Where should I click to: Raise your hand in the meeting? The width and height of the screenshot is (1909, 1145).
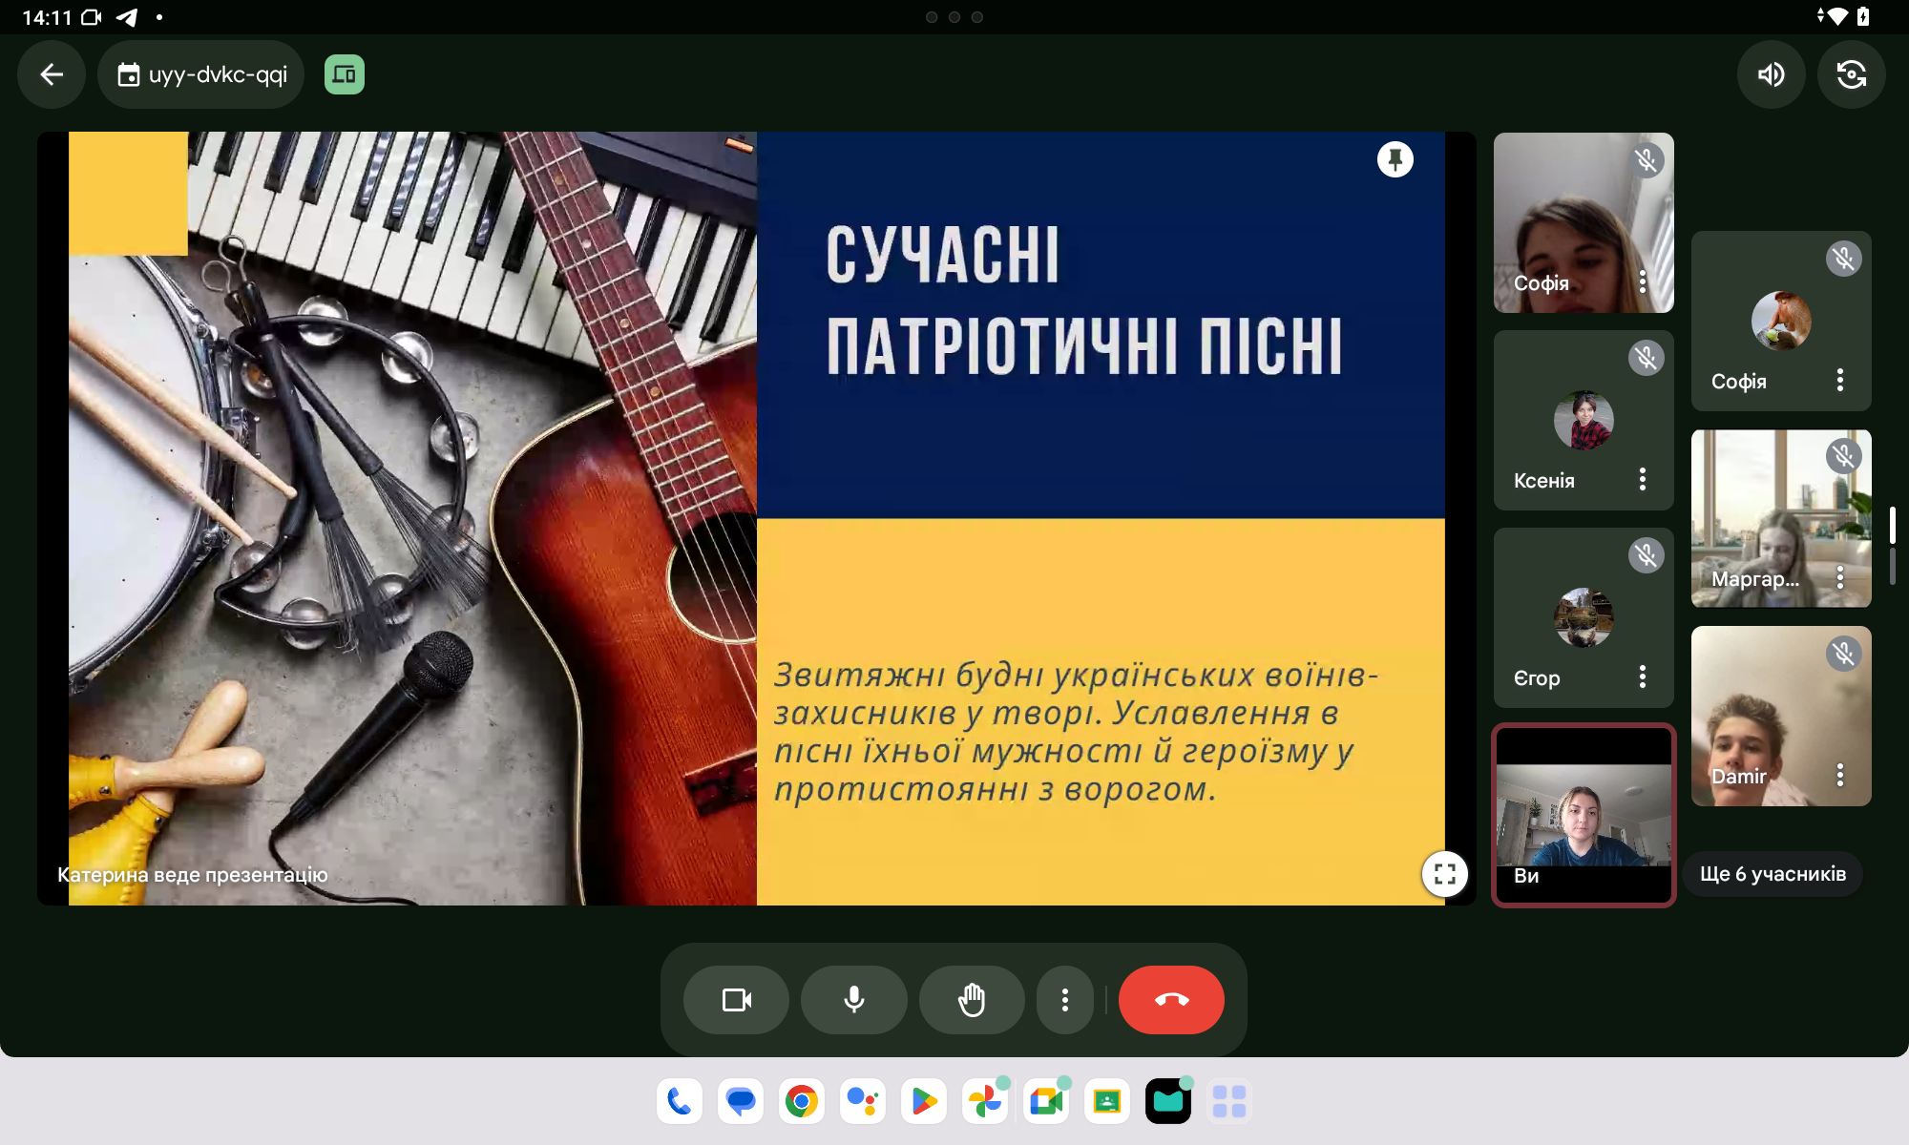971,1000
